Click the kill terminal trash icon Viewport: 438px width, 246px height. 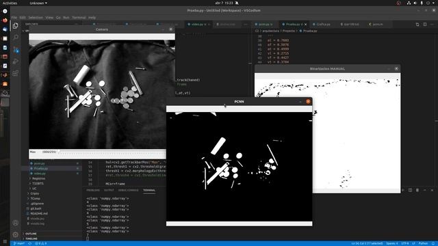417,190
